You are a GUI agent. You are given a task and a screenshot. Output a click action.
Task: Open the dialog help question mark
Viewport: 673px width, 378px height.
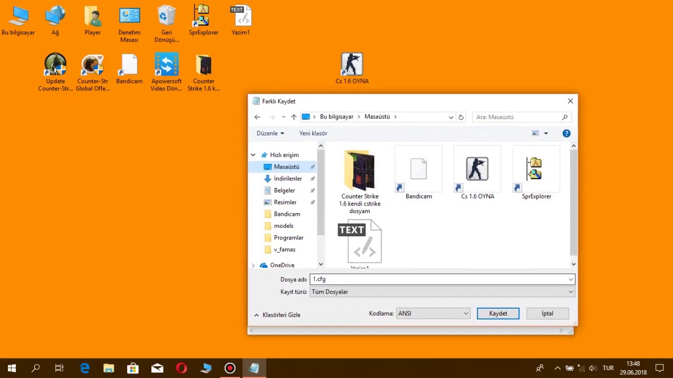click(x=566, y=133)
